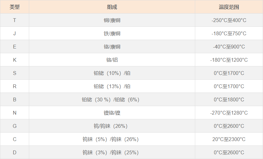
Task: Select the "-270°C至1280°C" temperature cell
Action: pyautogui.click(x=229, y=113)
